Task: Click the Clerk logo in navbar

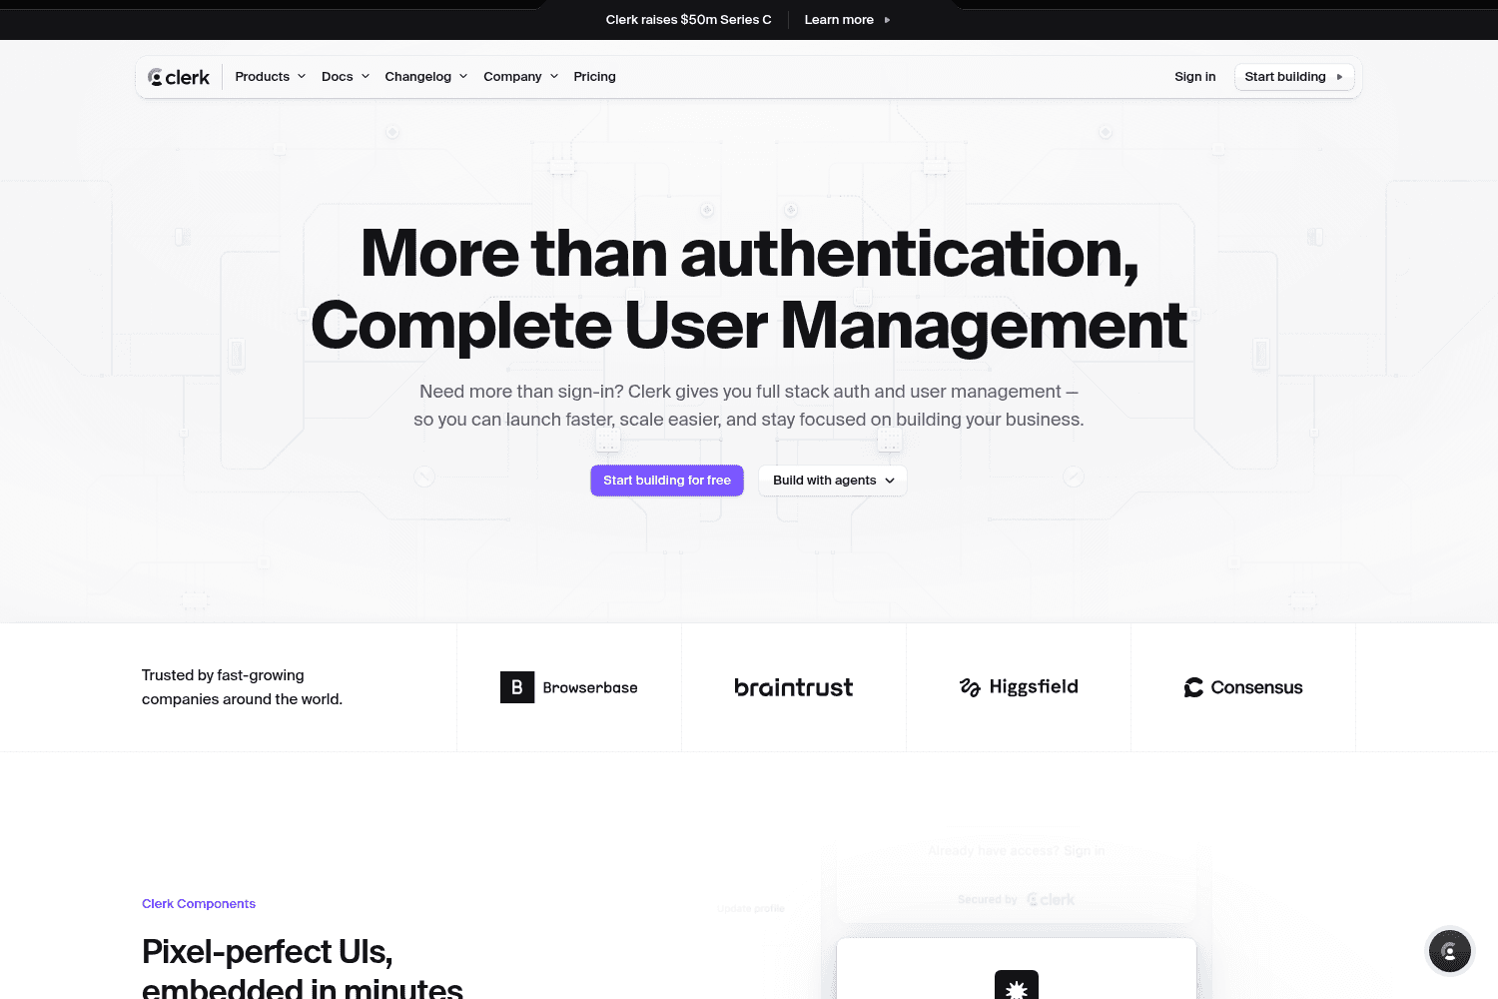Action: 179,77
